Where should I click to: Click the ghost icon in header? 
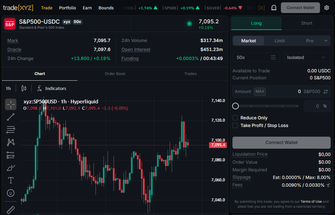pyautogui.click(x=274, y=8)
